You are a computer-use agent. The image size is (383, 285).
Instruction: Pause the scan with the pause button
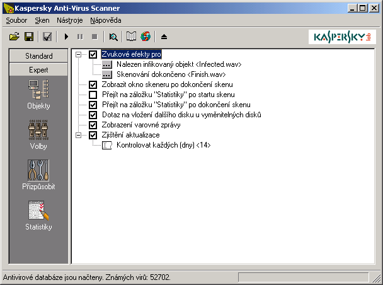tap(80, 37)
